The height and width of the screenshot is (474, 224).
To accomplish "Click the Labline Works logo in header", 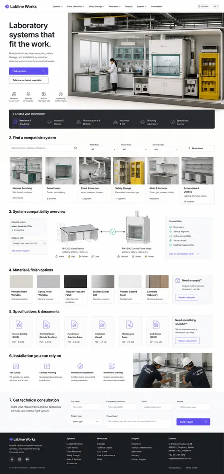I will (21, 7).
